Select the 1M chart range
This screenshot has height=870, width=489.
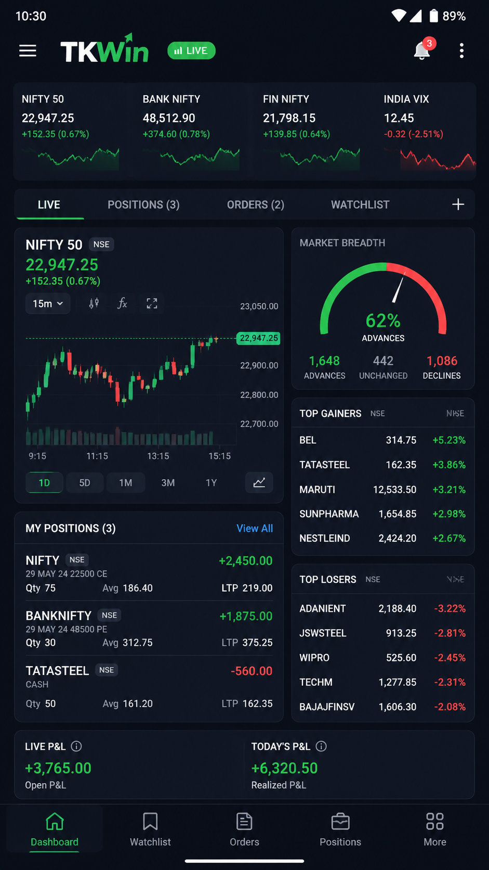coord(126,482)
